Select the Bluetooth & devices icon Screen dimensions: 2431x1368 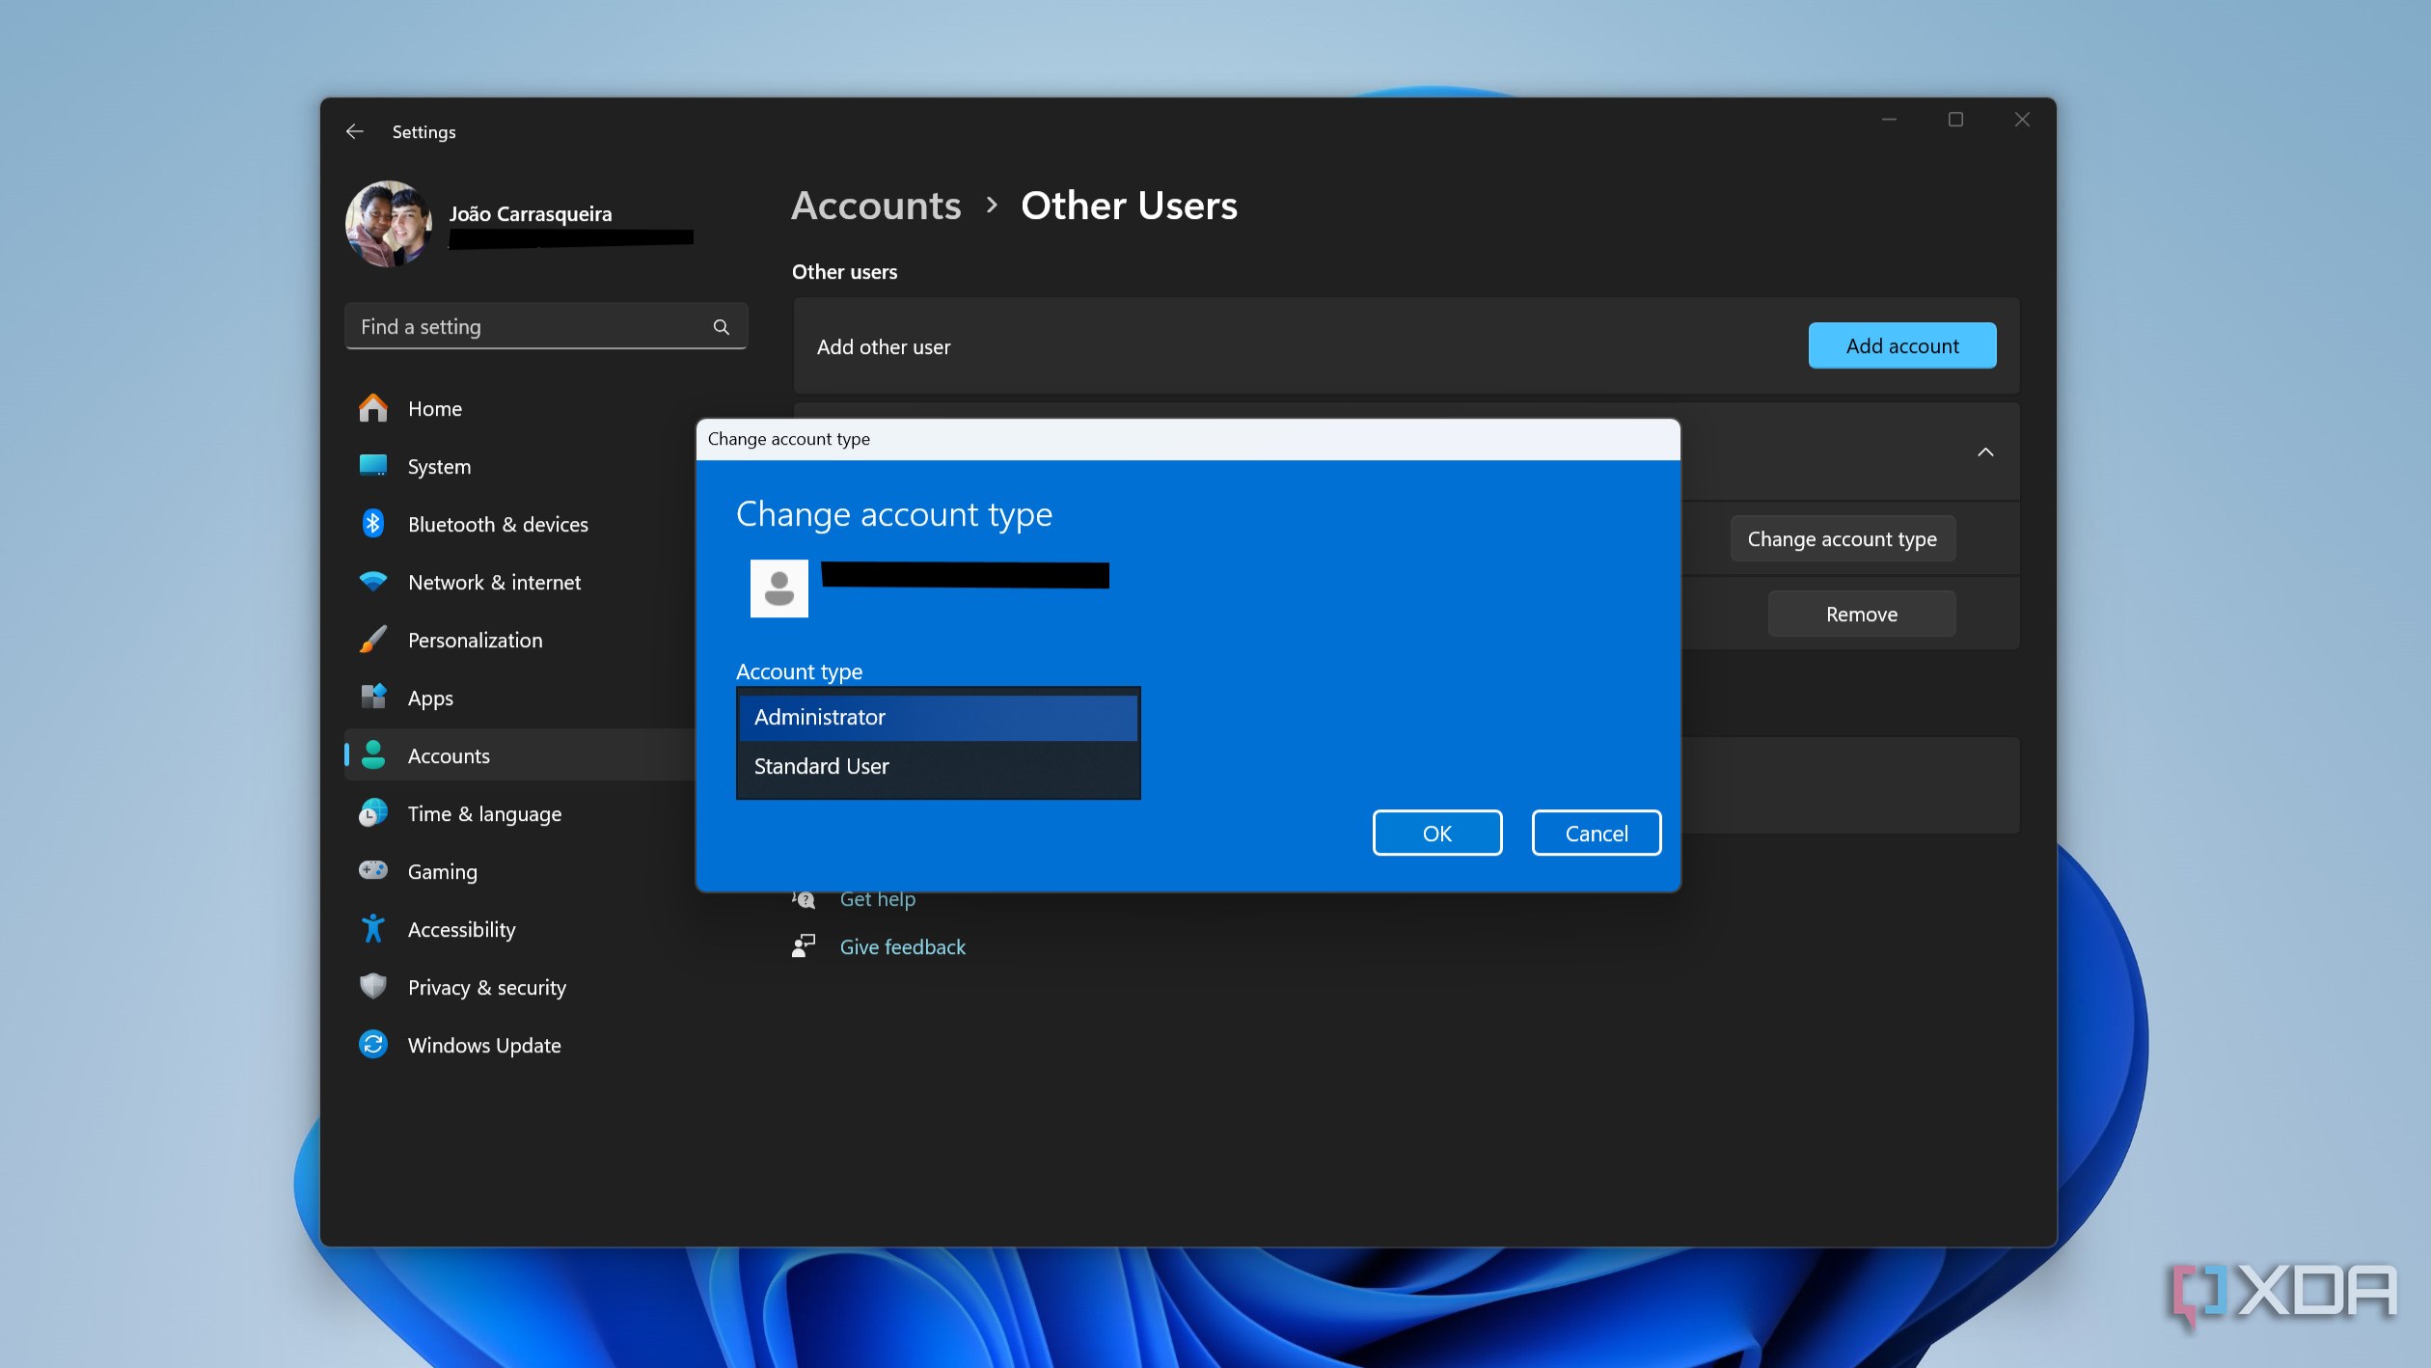click(x=373, y=524)
